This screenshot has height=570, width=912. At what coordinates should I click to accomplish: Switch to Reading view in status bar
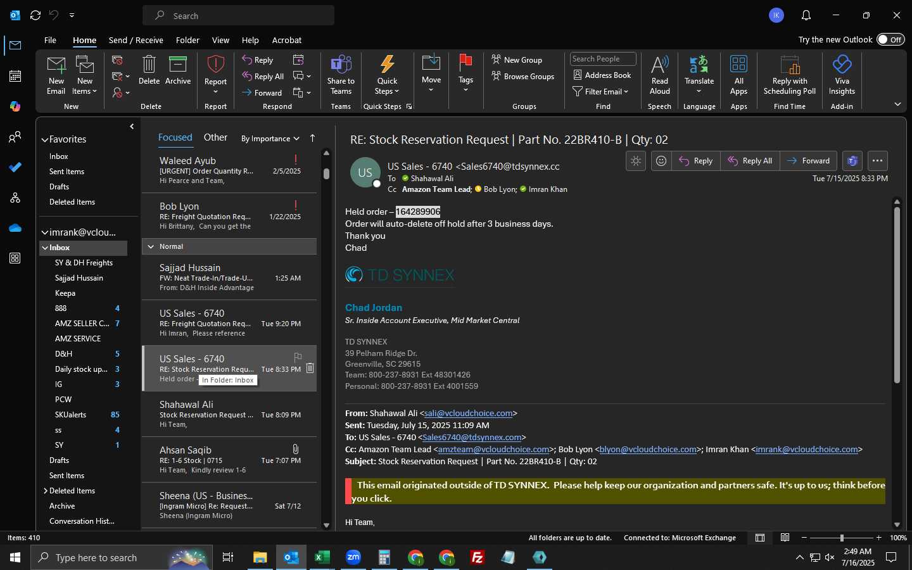point(785,538)
